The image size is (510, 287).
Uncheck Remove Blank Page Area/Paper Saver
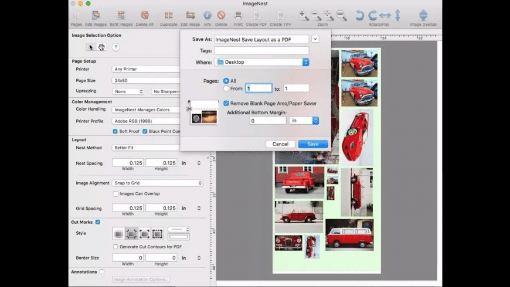coord(226,104)
